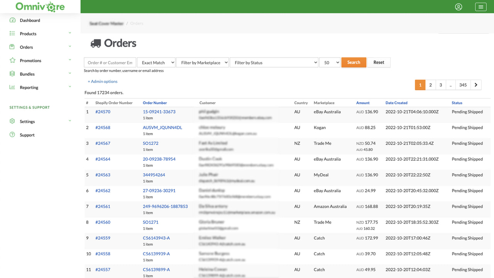
Task: Click the Promotions star icon
Action: click(13, 60)
